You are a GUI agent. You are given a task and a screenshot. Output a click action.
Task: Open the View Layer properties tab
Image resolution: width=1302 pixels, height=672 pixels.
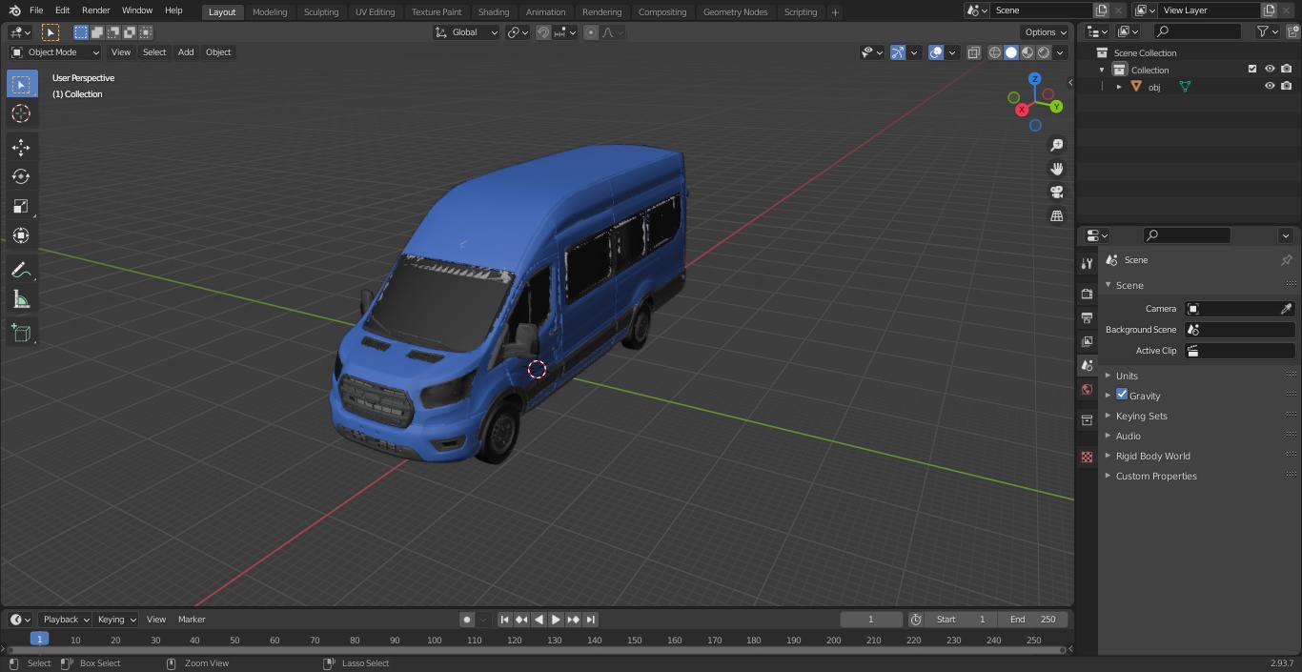1087,341
